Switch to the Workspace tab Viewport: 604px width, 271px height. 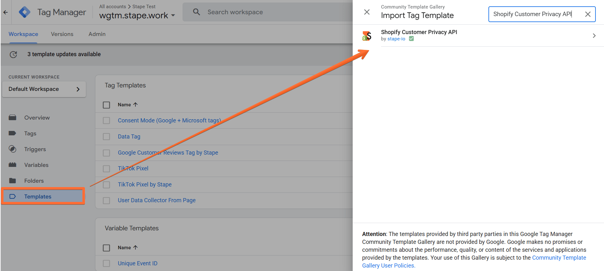point(23,34)
